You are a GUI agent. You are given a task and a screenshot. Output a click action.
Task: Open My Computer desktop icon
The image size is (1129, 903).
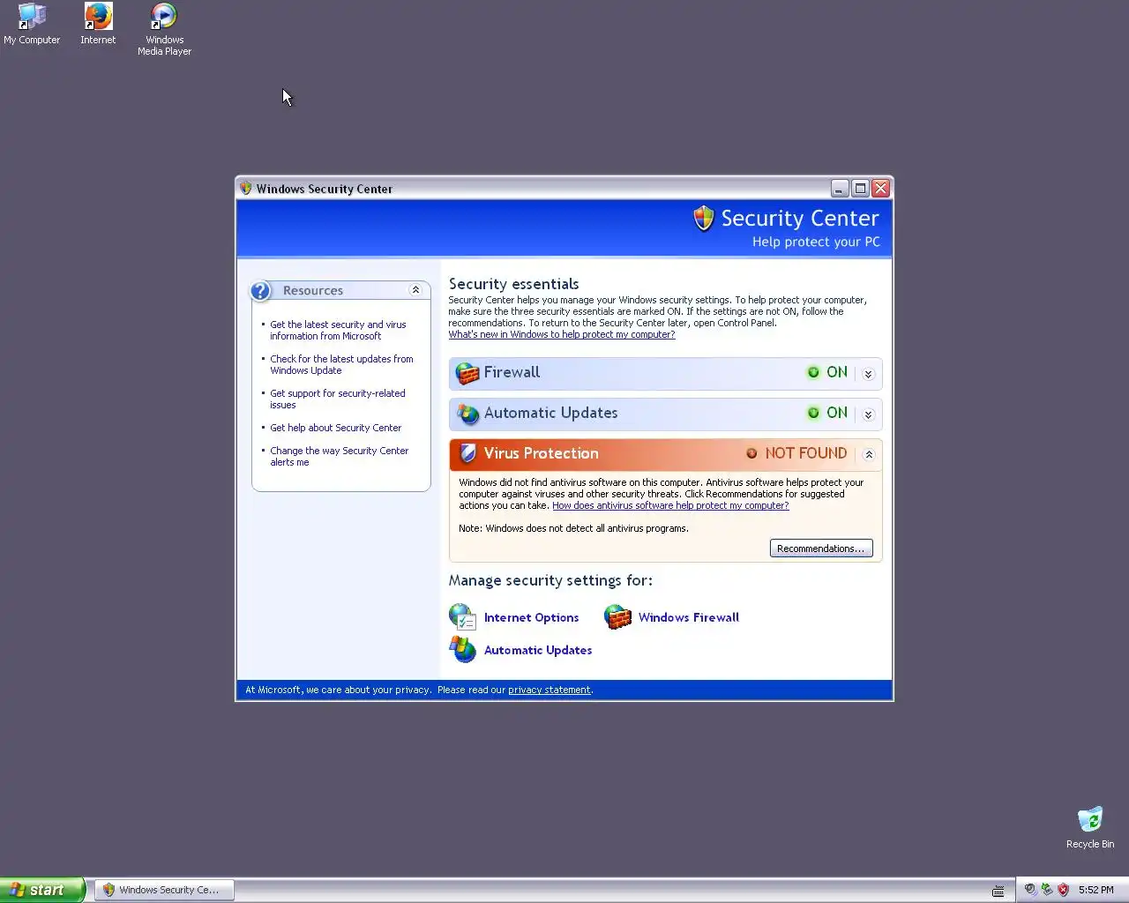click(32, 24)
